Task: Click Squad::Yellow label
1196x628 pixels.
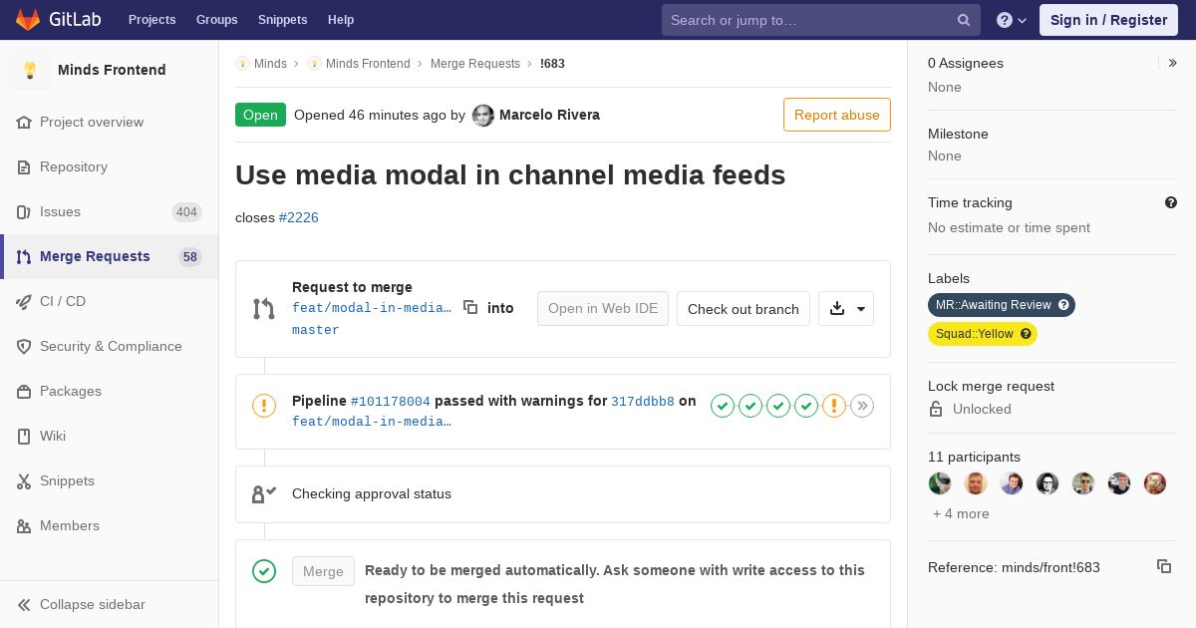Action: coord(983,334)
